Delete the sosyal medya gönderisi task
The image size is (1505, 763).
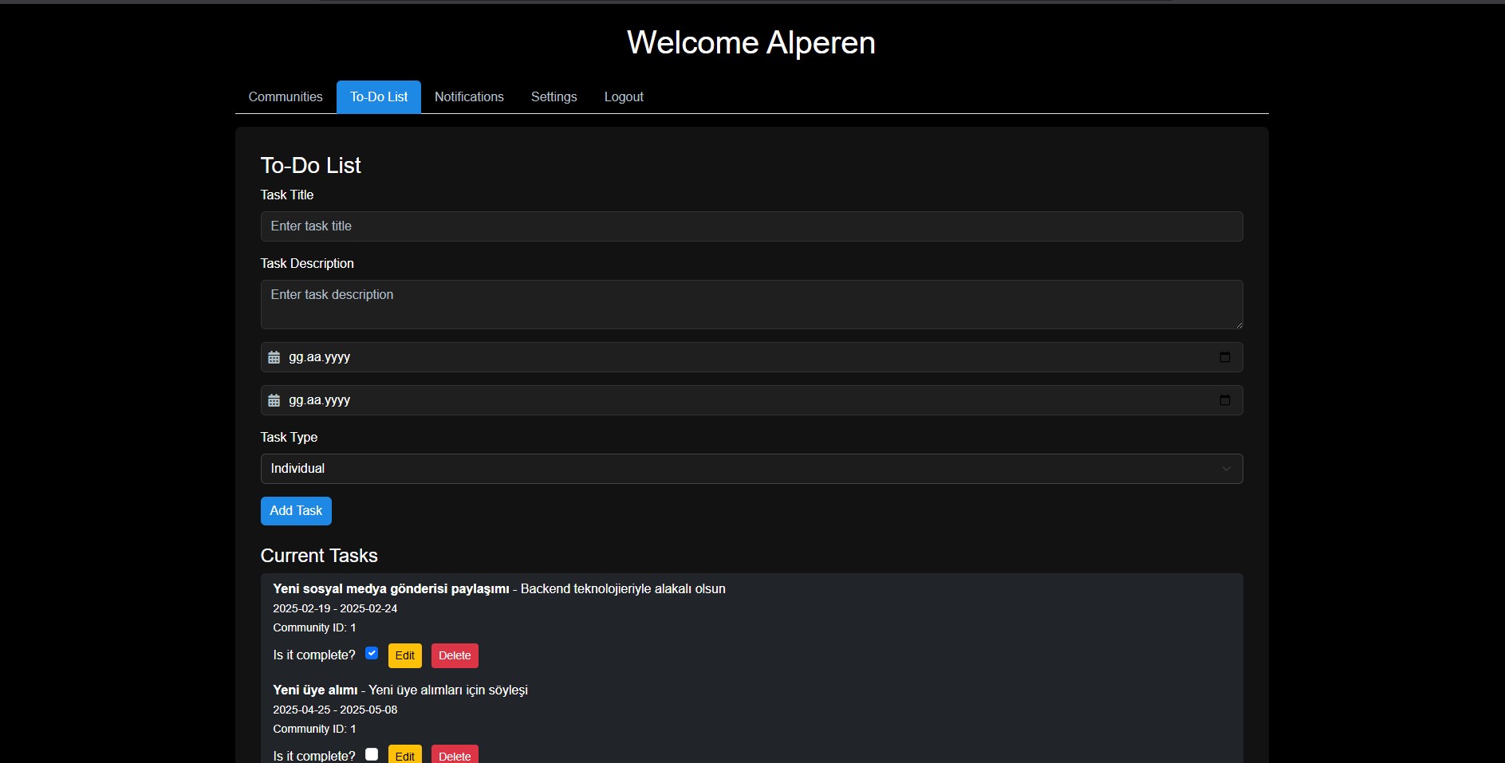pos(455,655)
